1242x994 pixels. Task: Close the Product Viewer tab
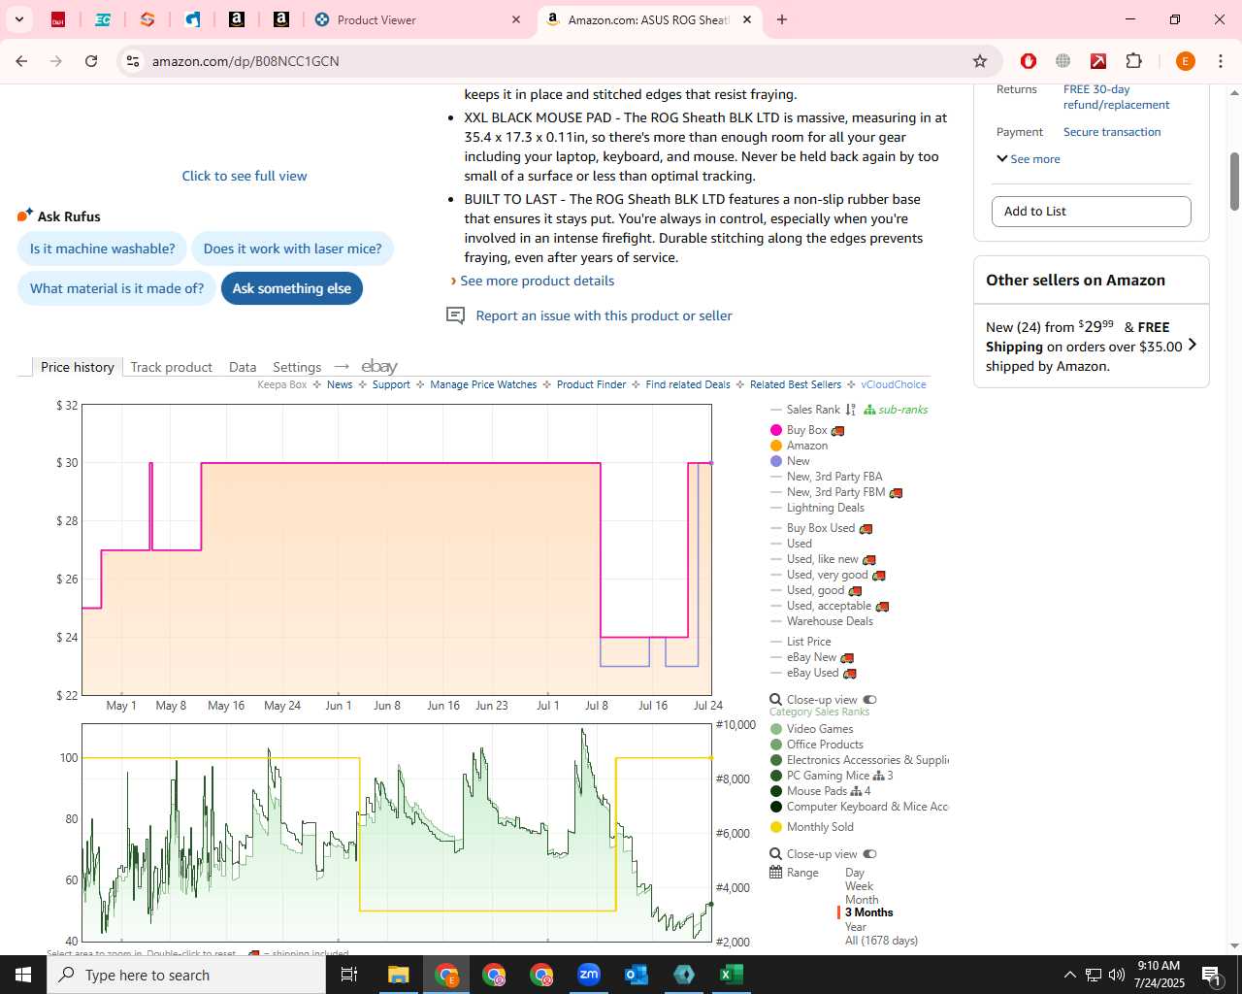point(516,19)
